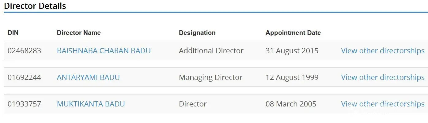Click the Designation column header
The height and width of the screenshot is (123, 428).
click(x=197, y=33)
